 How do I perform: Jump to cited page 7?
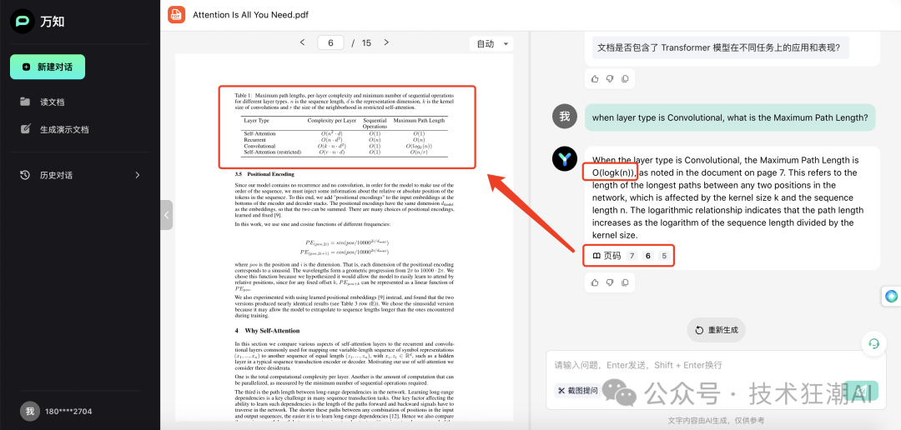[x=632, y=256]
